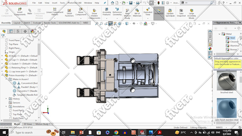
Task: Open the File menu
Action: point(34,3)
